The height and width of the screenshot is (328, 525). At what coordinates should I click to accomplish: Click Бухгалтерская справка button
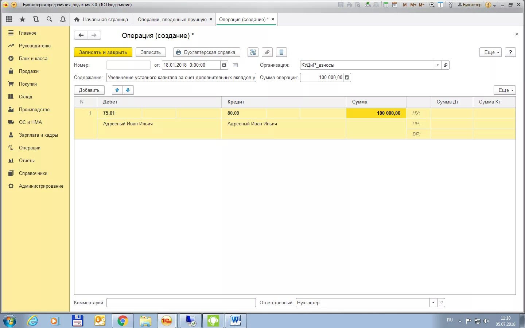pos(206,52)
